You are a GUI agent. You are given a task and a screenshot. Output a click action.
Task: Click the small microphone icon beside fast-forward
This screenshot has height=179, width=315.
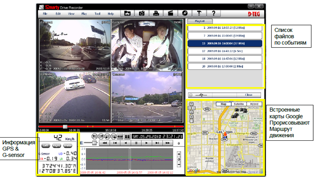(179, 143)
